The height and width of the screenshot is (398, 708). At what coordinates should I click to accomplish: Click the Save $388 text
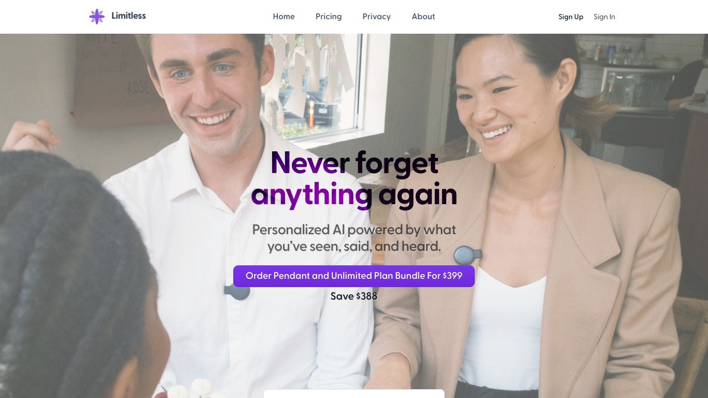point(354,296)
